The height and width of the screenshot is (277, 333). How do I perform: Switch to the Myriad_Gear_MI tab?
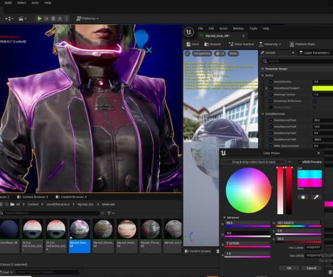[x=218, y=36]
